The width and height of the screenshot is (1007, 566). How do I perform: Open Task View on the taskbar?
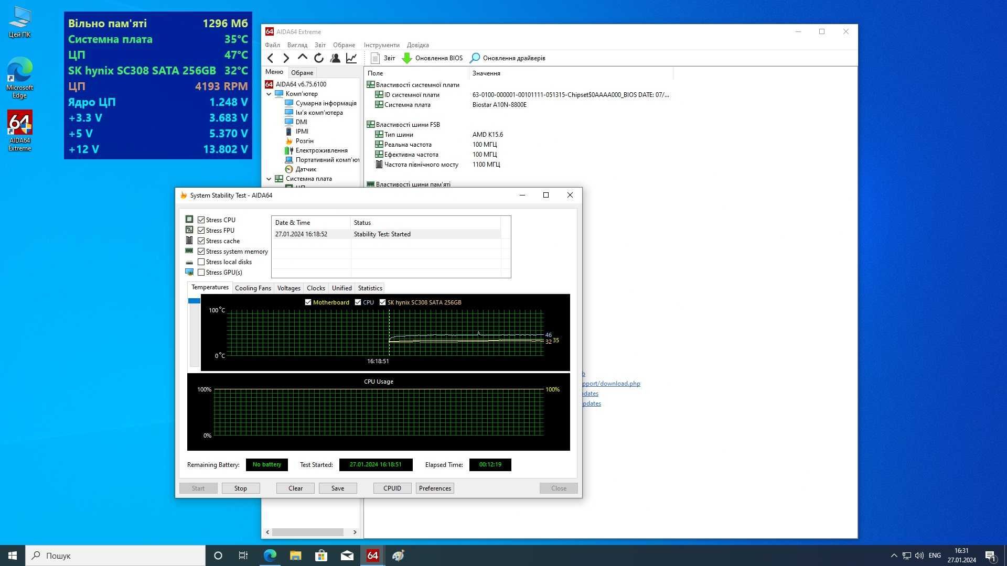tap(243, 556)
